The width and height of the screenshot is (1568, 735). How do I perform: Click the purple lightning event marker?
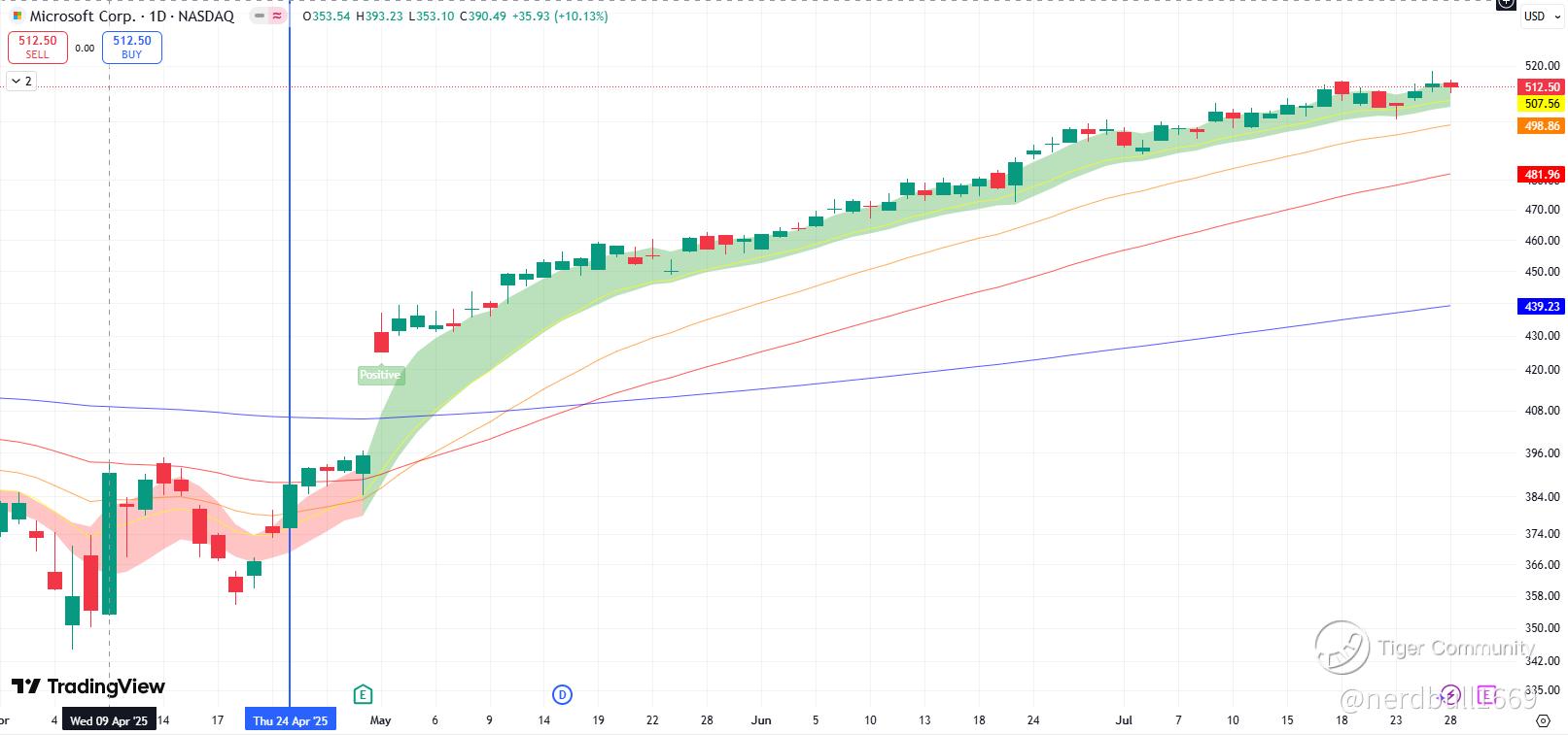pyautogui.click(x=1450, y=694)
